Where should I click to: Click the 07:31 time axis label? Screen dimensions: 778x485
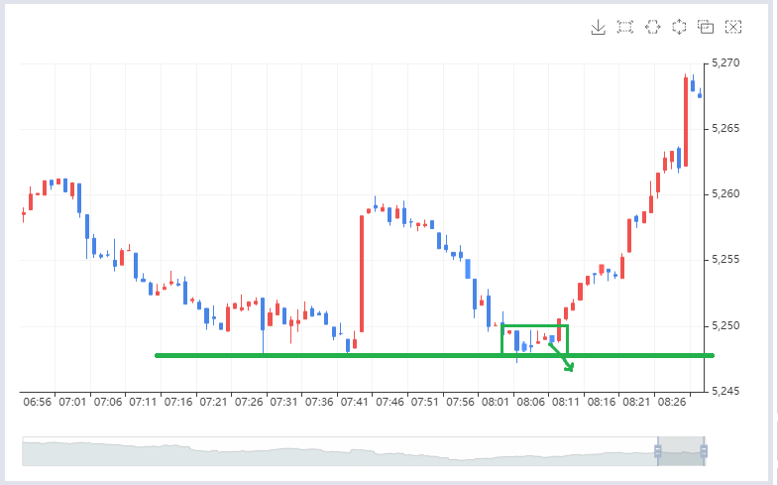[283, 402]
